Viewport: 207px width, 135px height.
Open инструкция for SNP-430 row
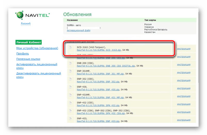tap(184, 88)
